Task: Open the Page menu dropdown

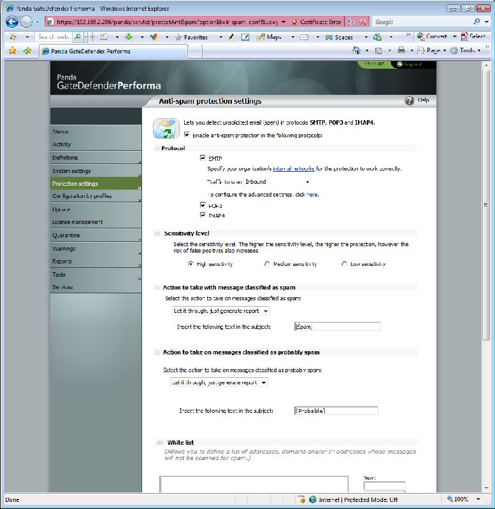Action: [x=433, y=50]
